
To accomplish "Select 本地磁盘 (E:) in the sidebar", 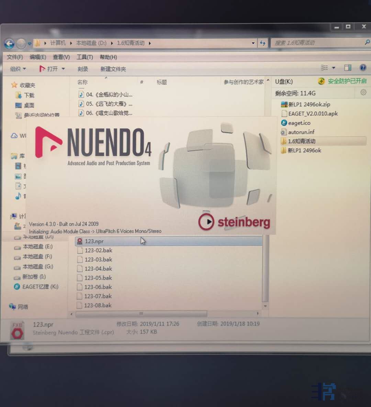I will point(37,246).
